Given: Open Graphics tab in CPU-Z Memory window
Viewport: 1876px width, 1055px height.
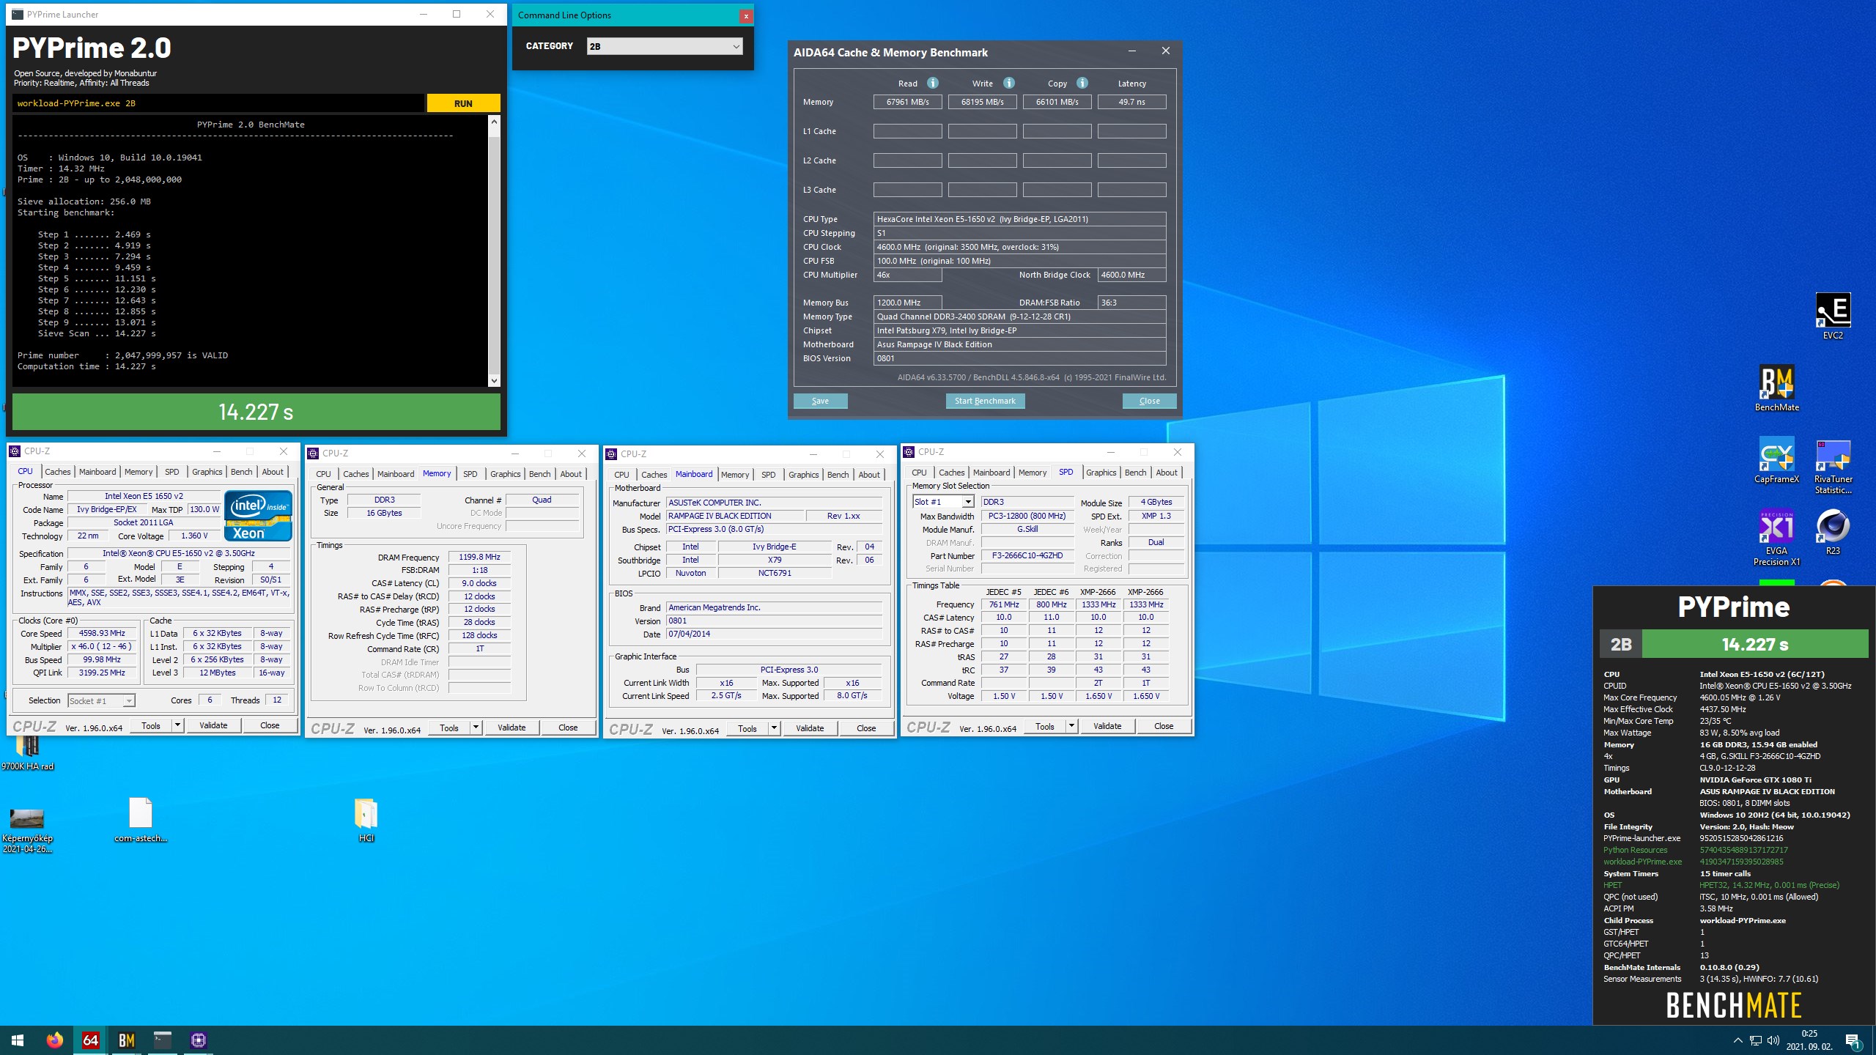Looking at the screenshot, I should 505,474.
